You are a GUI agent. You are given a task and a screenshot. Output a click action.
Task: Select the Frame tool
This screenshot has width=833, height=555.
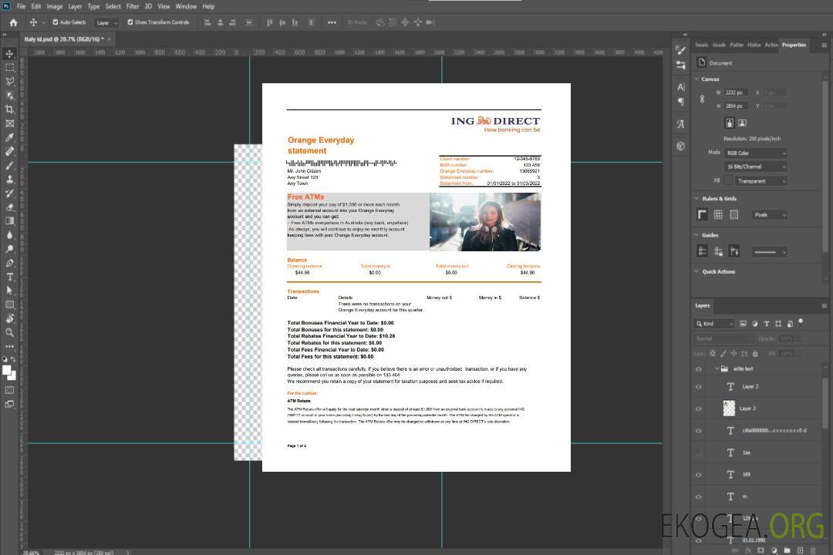pyautogui.click(x=9, y=123)
